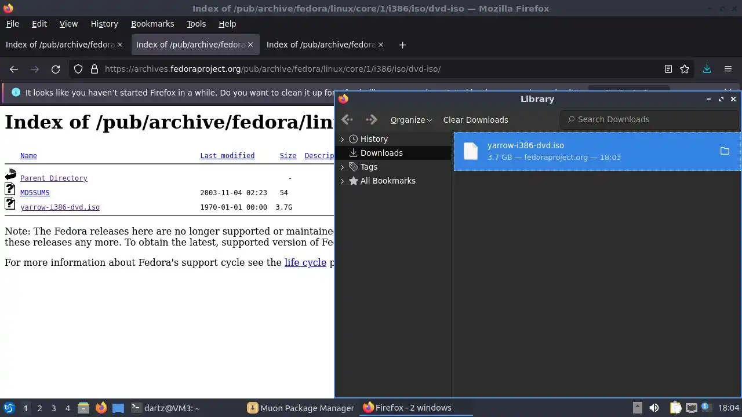Viewport: 742px width, 417px height.
Task: Open the application launcher menu
Action: pos(9,408)
